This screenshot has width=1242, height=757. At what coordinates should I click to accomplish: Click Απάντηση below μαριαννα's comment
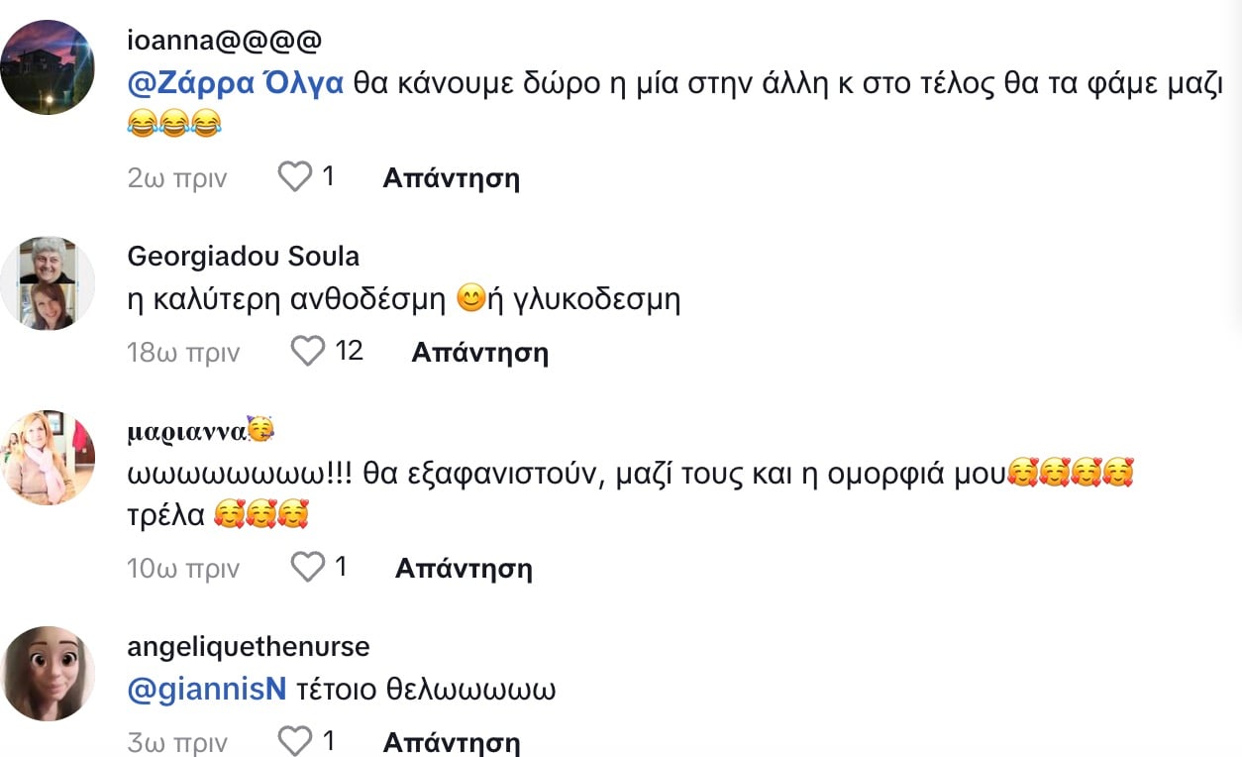[x=464, y=568]
